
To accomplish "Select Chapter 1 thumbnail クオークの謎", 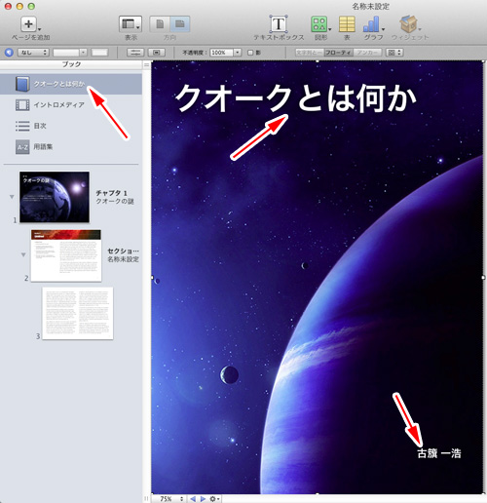I will point(55,197).
